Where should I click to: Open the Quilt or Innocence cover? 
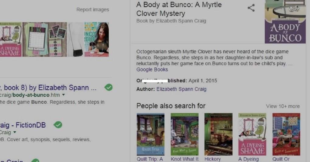[x=286, y=134]
